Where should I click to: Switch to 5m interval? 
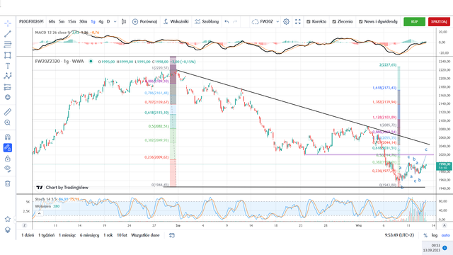click(62, 21)
